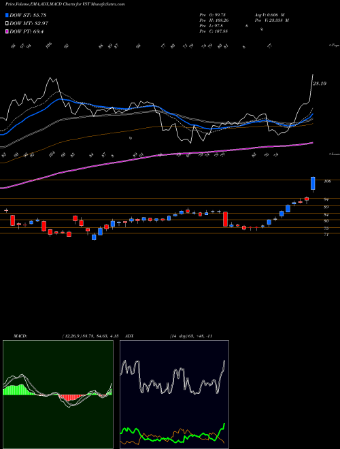Image resolution: width=340 pixels, height=449 pixels.
Task: Click the 80 price level label
Action: click(326, 221)
